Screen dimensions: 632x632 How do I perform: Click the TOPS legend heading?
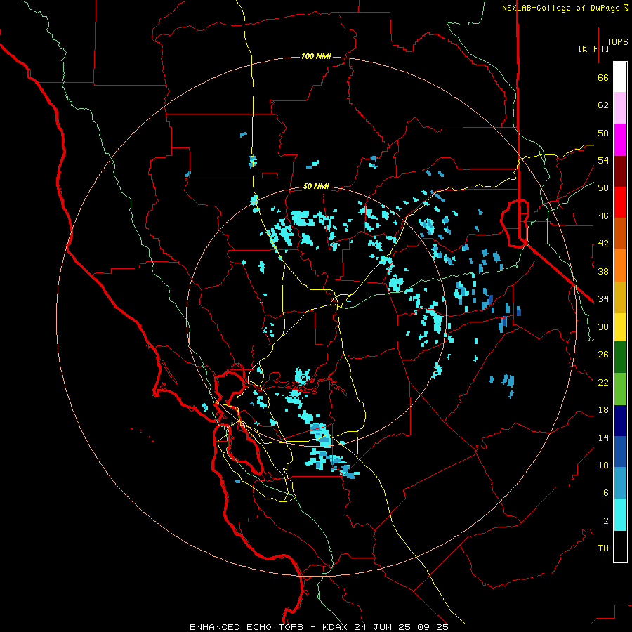617,41
